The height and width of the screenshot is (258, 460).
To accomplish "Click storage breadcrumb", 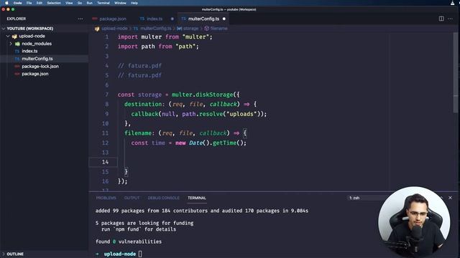I will point(190,29).
